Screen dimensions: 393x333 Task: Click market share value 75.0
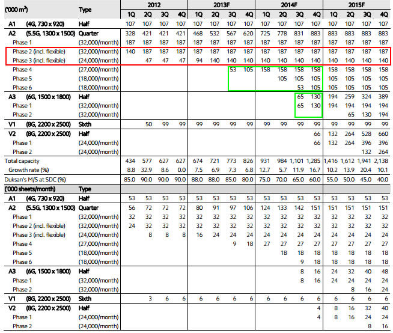coord(264,180)
